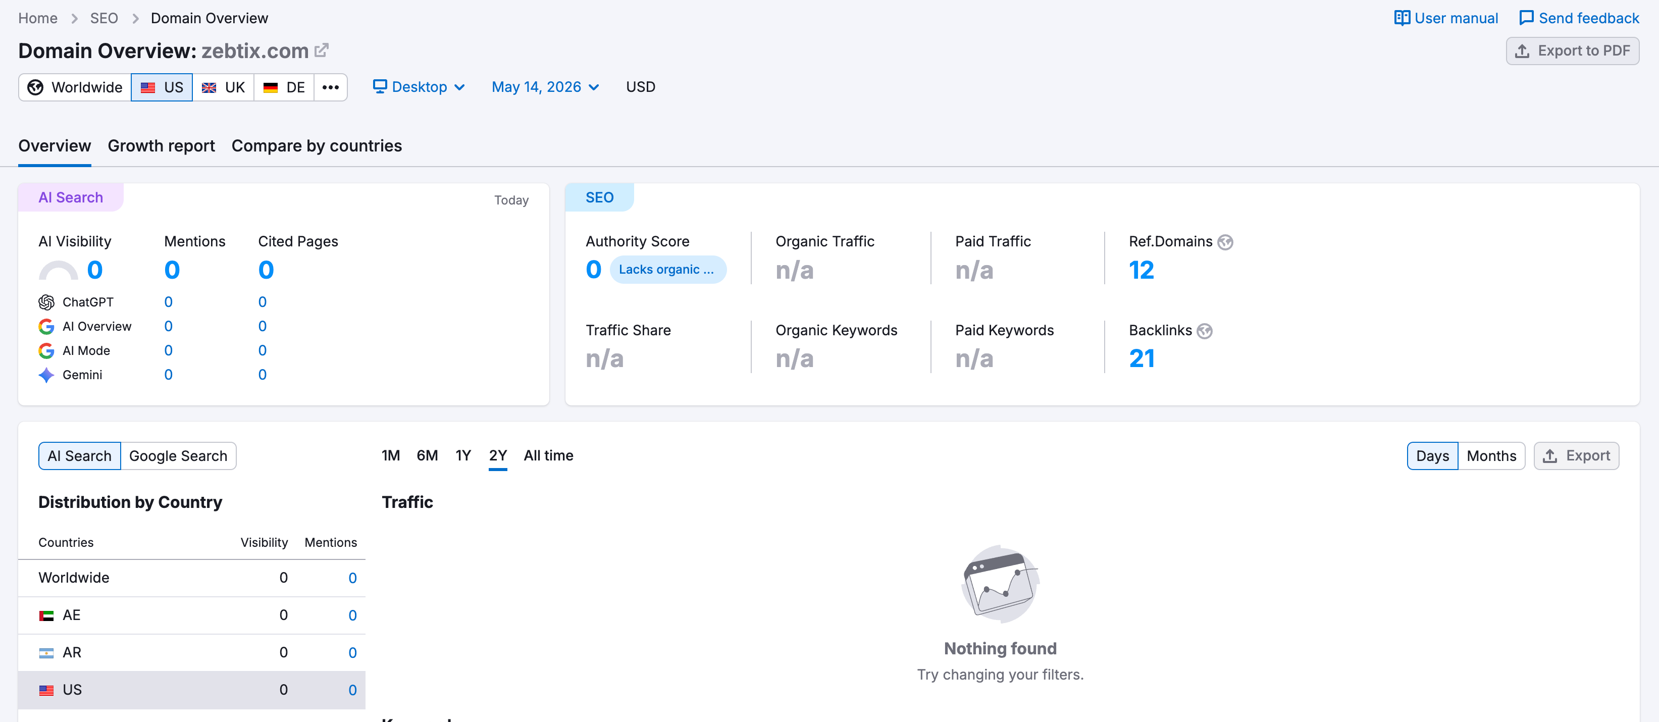Go to Home breadcrumb
1659x722 pixels.
pyautogui.click(x=38, y=18)
